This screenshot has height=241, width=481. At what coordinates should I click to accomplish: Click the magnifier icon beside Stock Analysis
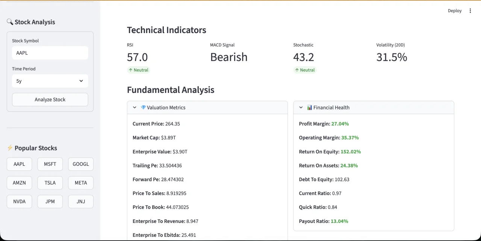[10, 22]
